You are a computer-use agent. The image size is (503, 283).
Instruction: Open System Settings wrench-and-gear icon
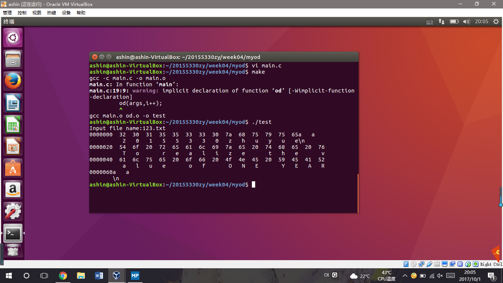pyautogui.click(x=13, y=211)
